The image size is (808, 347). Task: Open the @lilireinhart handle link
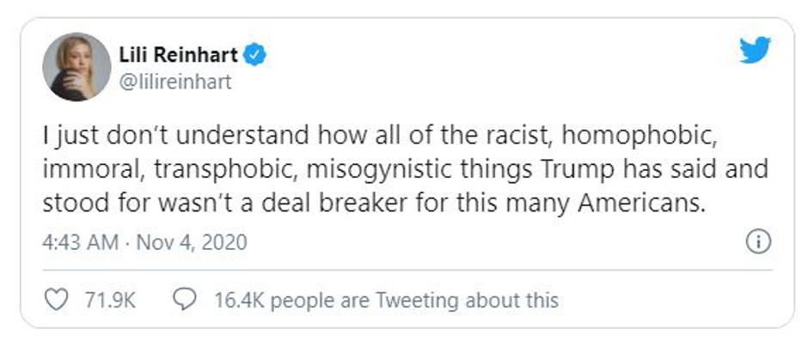point(176,82)
